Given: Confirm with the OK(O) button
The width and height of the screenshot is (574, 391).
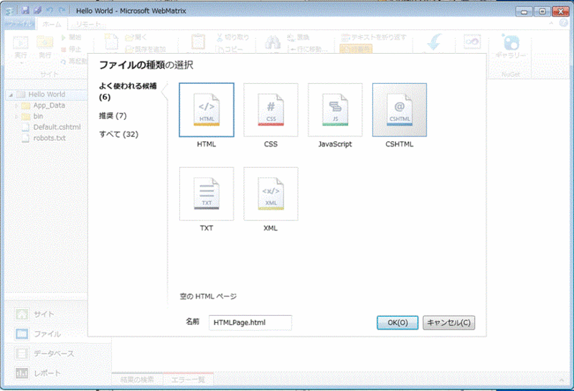Looking at the screenshot, I should click(397, 323).
